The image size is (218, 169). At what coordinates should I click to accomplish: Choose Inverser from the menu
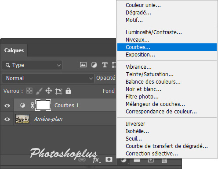point(167,124)
